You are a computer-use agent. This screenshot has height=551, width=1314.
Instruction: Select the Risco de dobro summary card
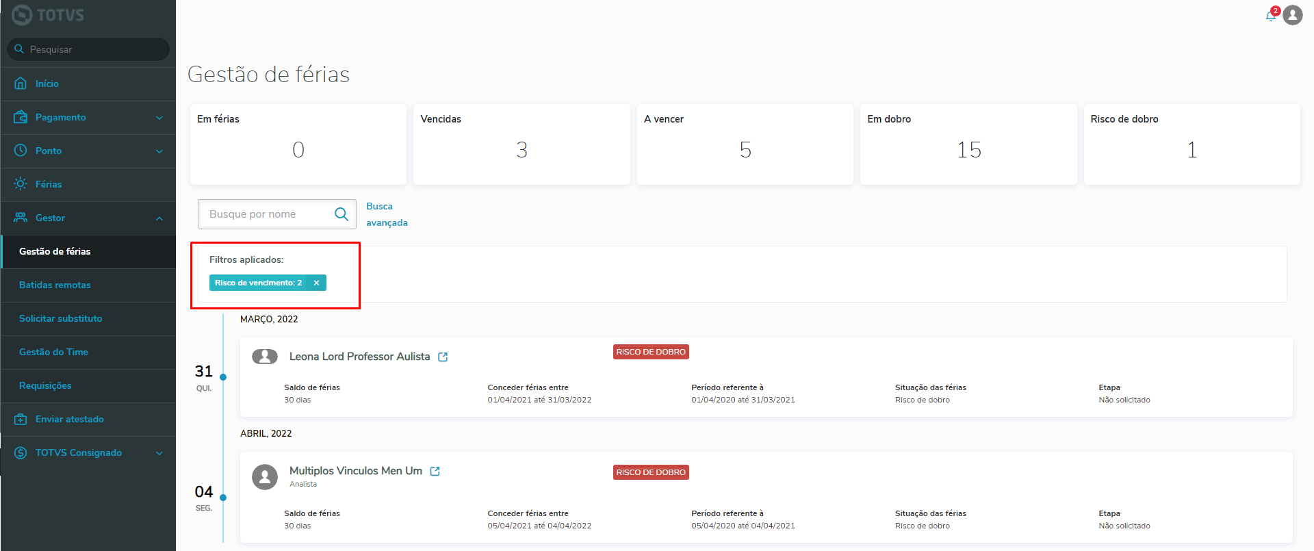click(x=1192, y=144)
